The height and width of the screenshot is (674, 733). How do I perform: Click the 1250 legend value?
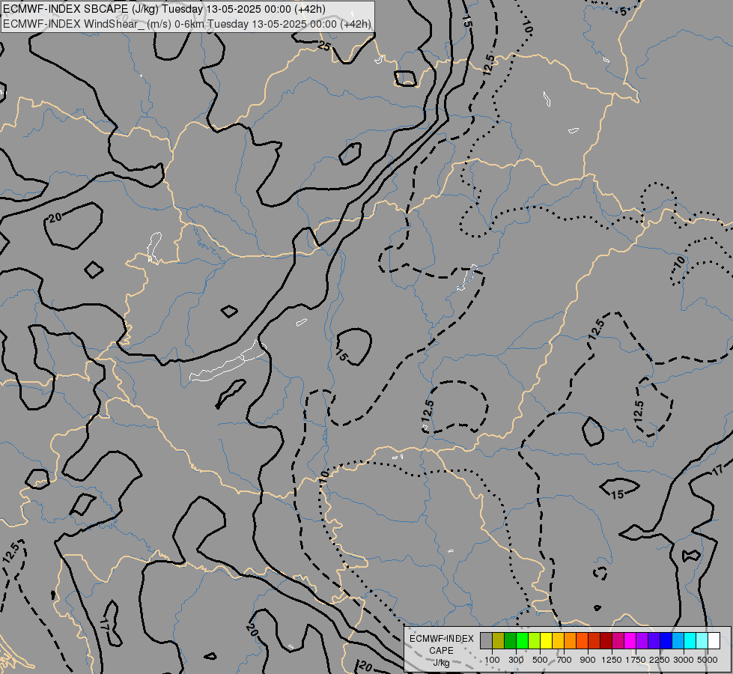(612, 660)
